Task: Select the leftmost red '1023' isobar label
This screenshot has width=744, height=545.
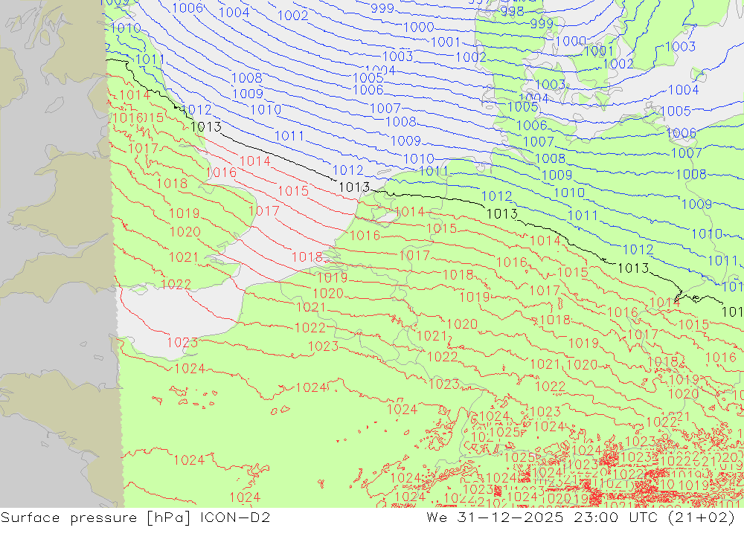Action: 182,343
